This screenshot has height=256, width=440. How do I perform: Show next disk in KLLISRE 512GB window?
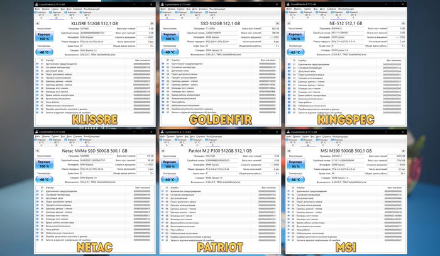152,23
